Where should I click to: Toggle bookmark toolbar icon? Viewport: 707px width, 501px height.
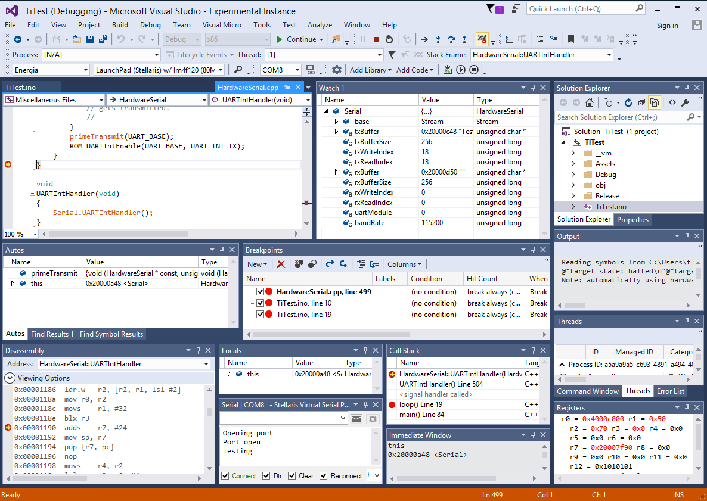point(570,39)
